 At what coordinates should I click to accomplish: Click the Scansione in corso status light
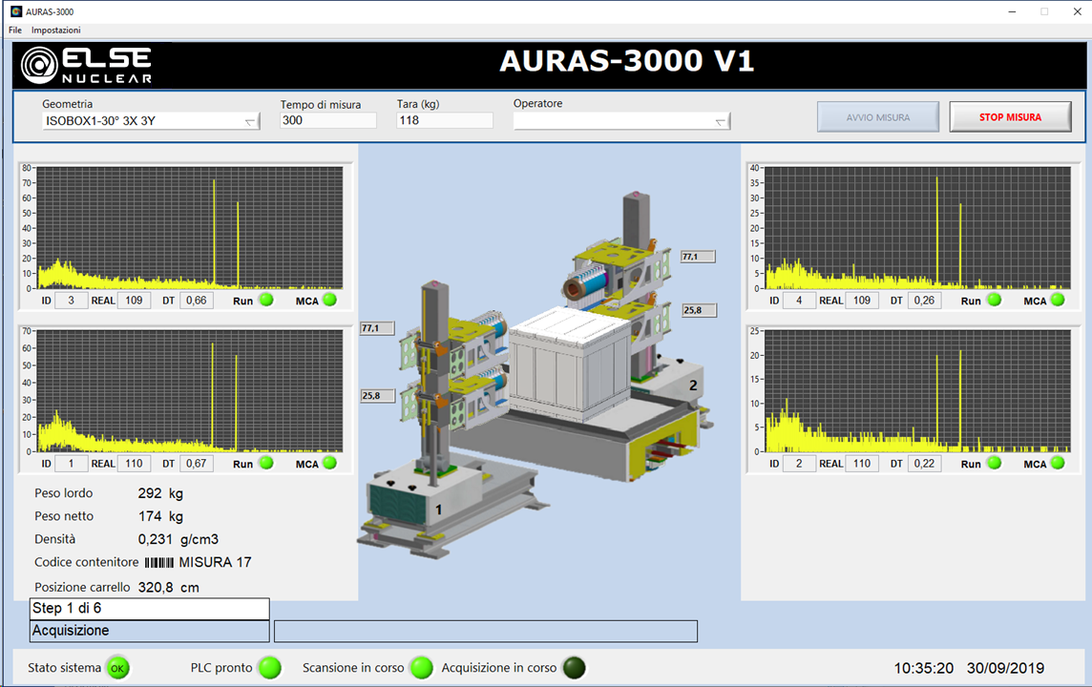click(421, 668)
